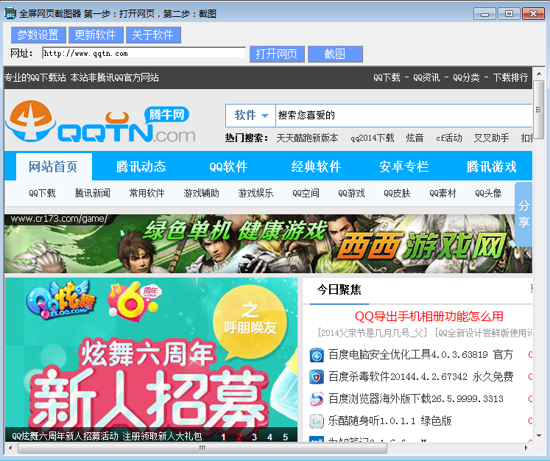Open the 天天酷跑新版本 hot search link
This screenshot has width=550, height=461.
307,138
